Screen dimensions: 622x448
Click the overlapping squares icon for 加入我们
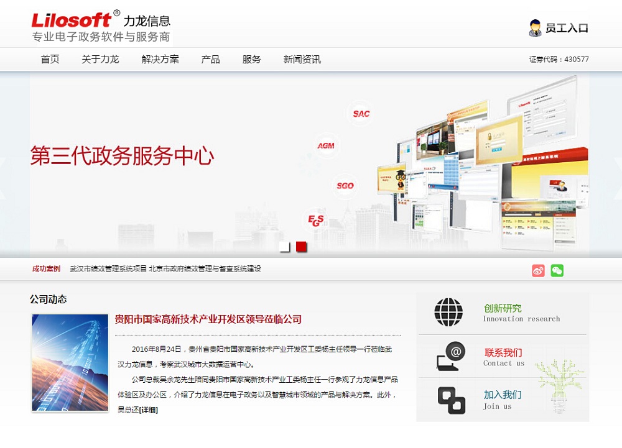click(452, 401)
